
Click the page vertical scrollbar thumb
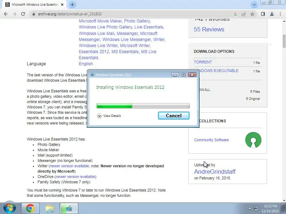click(284, 41)
